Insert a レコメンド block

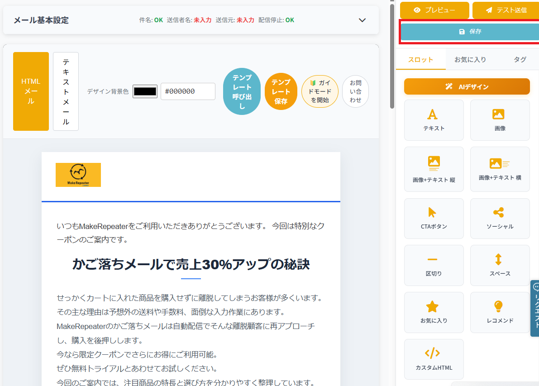pyautogui.click(x=500, y=312)
